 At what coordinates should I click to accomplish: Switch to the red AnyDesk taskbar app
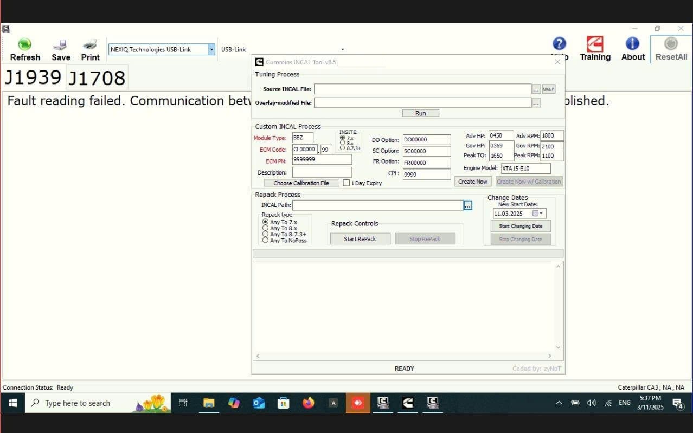[x=358, y=403]
